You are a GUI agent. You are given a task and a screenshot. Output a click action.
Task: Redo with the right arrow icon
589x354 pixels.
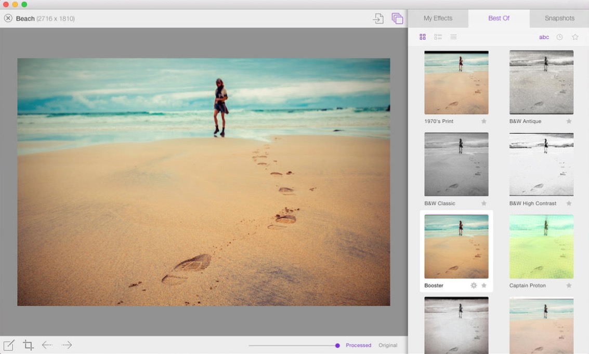tap(67, 345)
